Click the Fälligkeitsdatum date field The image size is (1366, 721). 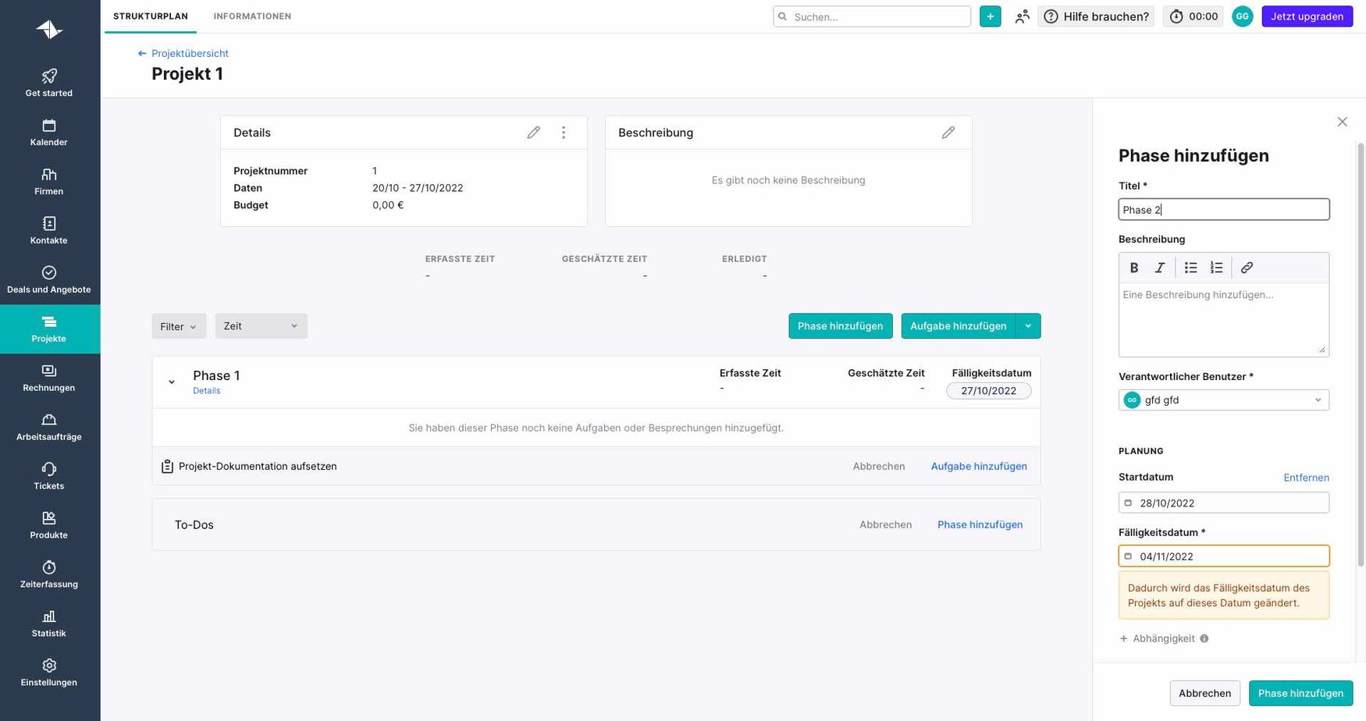[1223, 556]
